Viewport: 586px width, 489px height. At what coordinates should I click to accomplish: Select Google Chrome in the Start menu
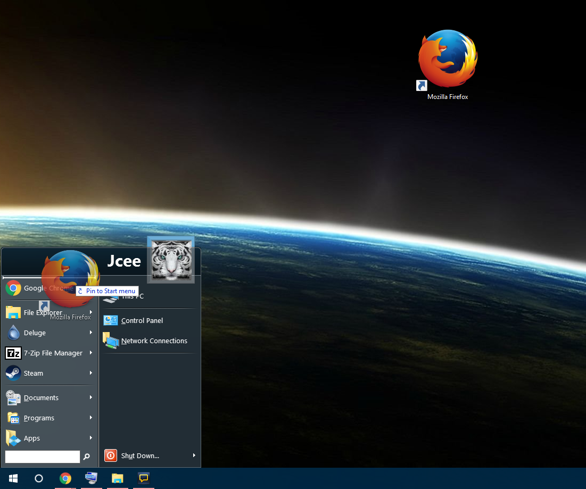(48, 288)
